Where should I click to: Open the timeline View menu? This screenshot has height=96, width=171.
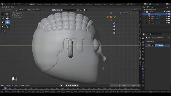click(22, 86)
